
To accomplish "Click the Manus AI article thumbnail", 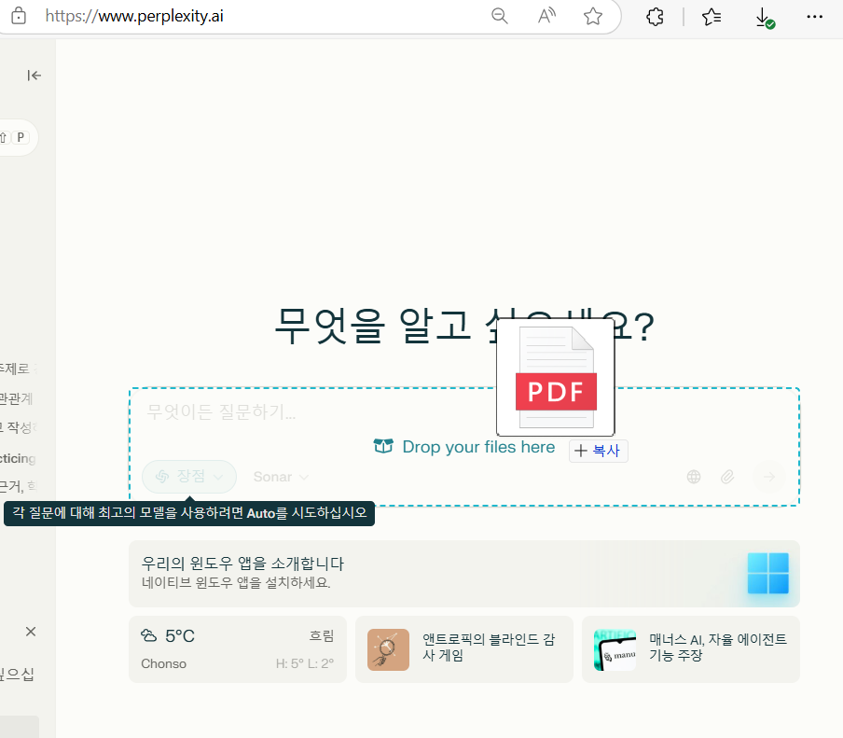I will point(615,649).
